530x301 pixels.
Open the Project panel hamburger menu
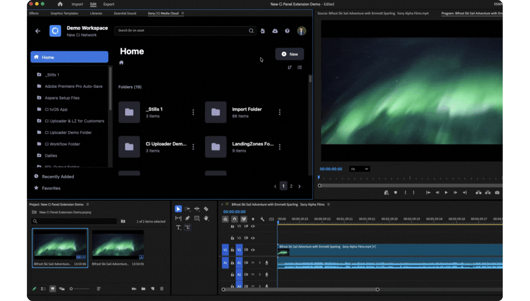(88, 204)
